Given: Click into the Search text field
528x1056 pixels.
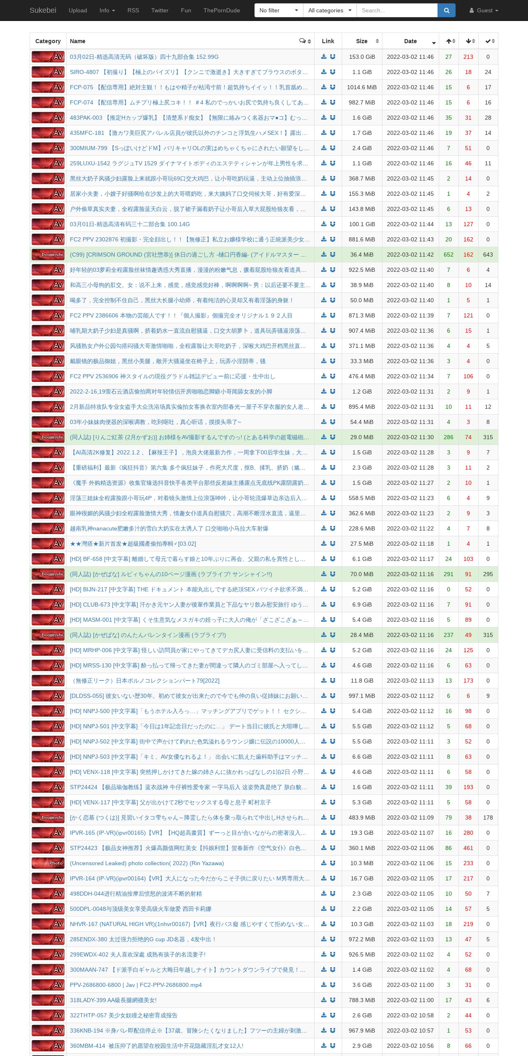Looking at the screenshot, I should tap(397, 10).
